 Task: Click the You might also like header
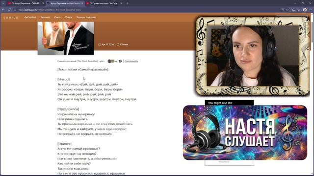pos(220,103)
